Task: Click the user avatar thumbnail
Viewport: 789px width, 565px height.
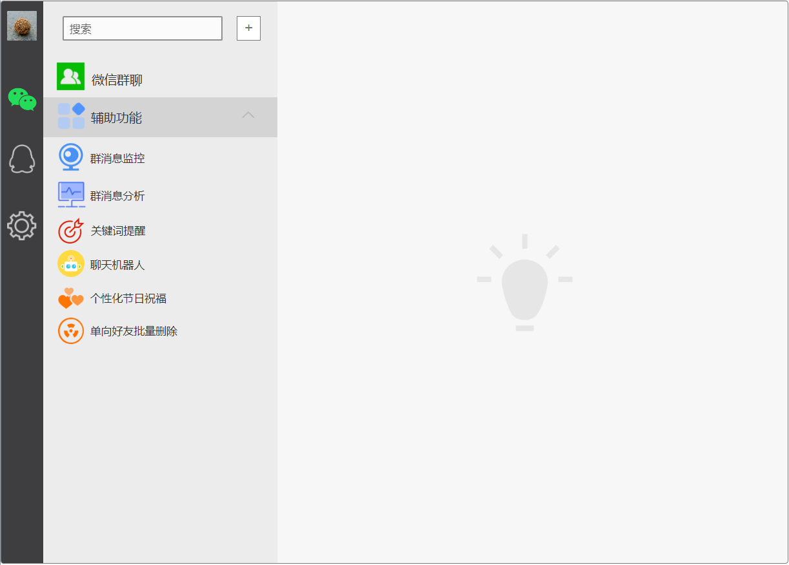Action: [21, 26]
